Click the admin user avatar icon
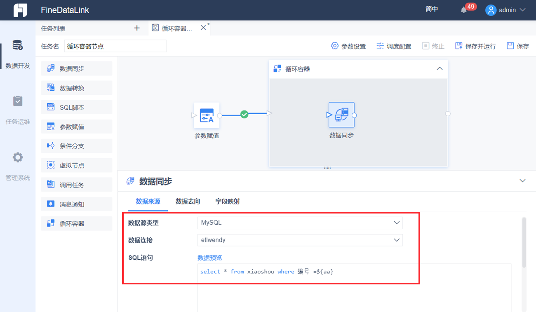Viewport: 536px width, 312px height. tap(491, 10)
